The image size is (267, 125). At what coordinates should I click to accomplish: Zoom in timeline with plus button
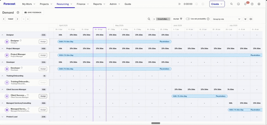[28, 19]
